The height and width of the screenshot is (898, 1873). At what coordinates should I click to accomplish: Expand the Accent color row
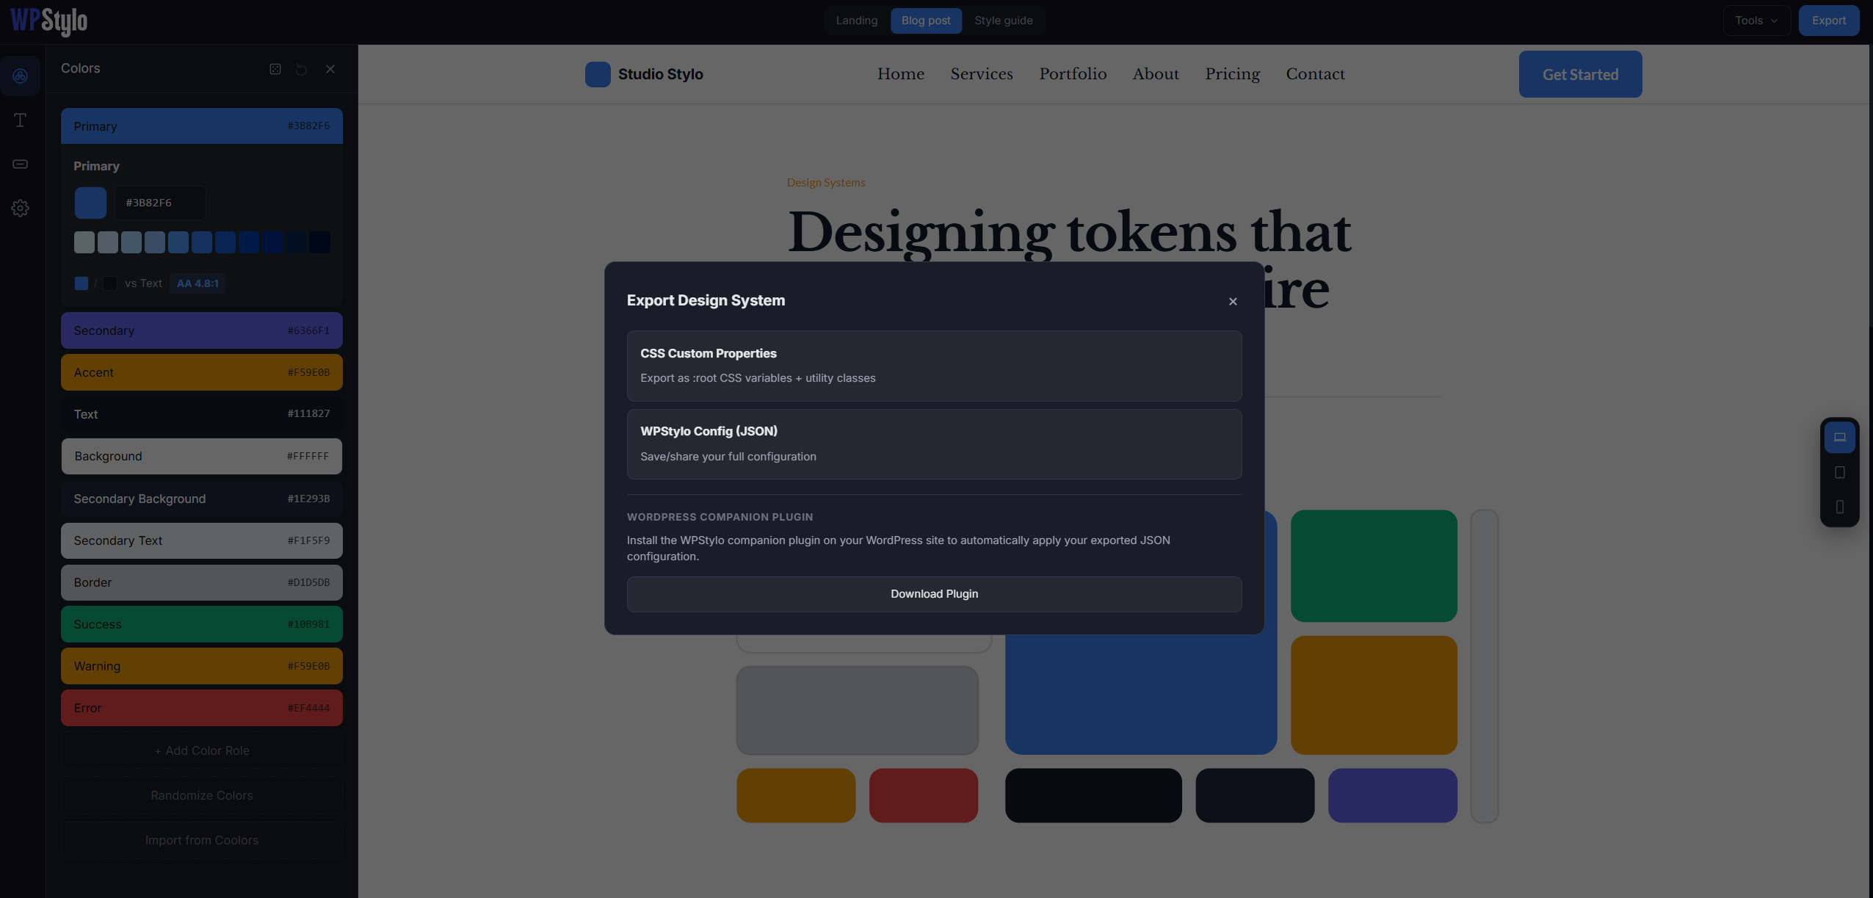[x=202, y=372]
